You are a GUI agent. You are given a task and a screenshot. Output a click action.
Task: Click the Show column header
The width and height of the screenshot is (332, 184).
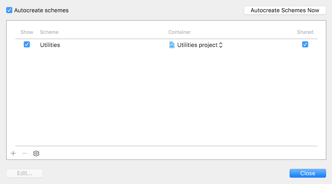[x=27, y=32]
